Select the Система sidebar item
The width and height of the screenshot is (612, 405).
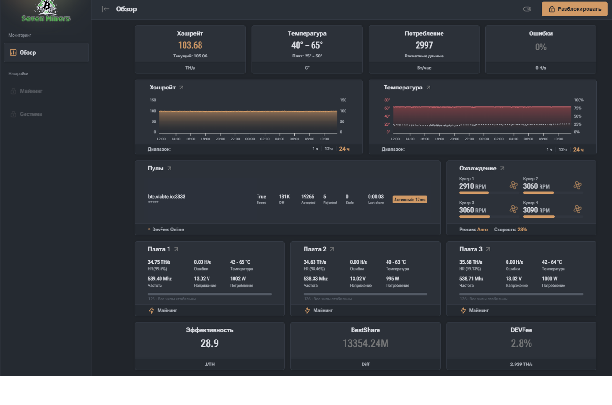31,114
